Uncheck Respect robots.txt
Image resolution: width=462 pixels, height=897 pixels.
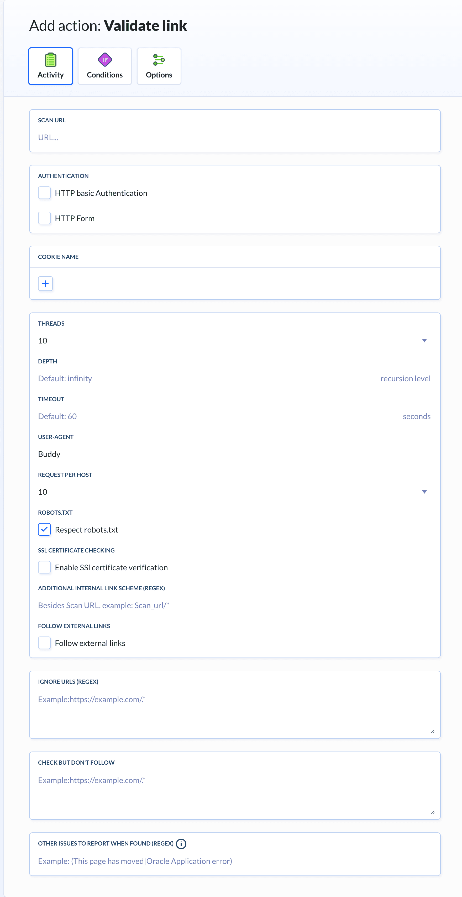pos(44,529)
